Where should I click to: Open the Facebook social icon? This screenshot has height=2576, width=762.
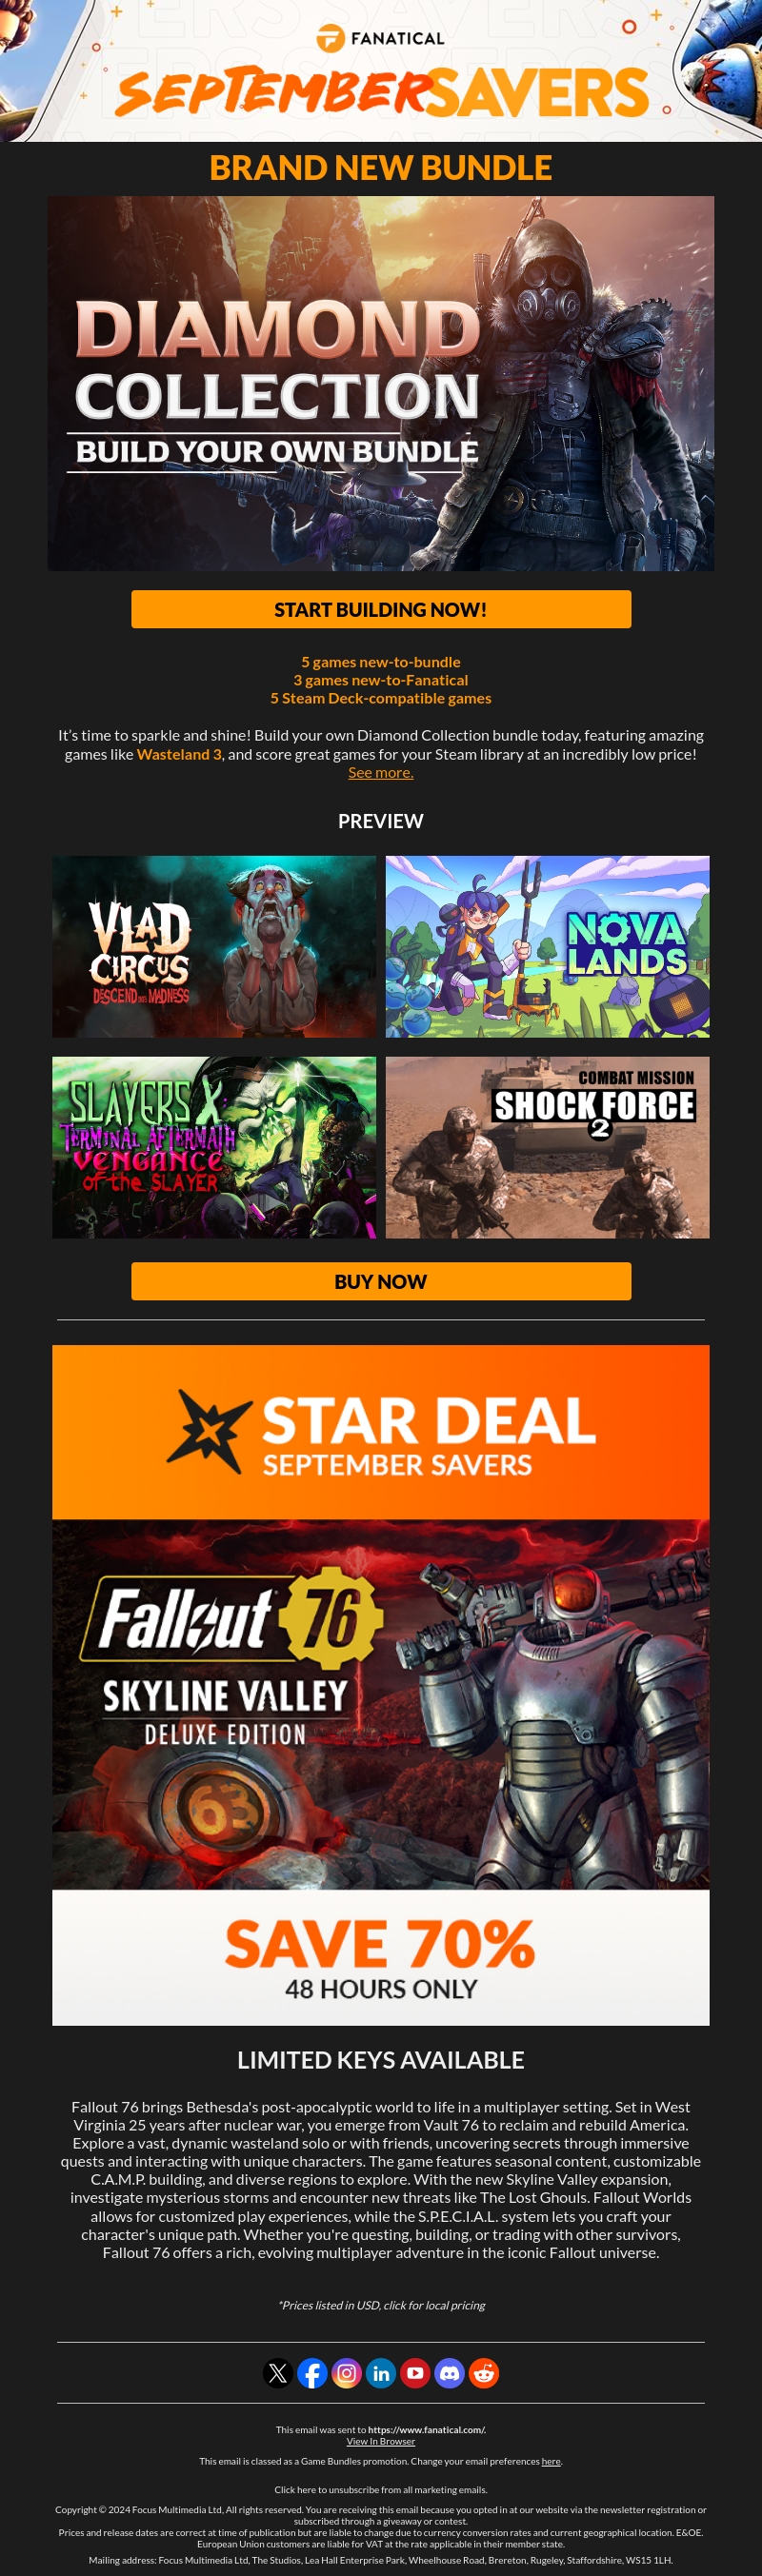click(312, 2373)
